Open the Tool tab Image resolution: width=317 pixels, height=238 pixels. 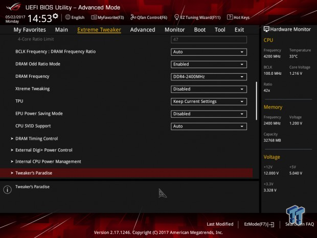pyautogui.click(x=220, y=30)
